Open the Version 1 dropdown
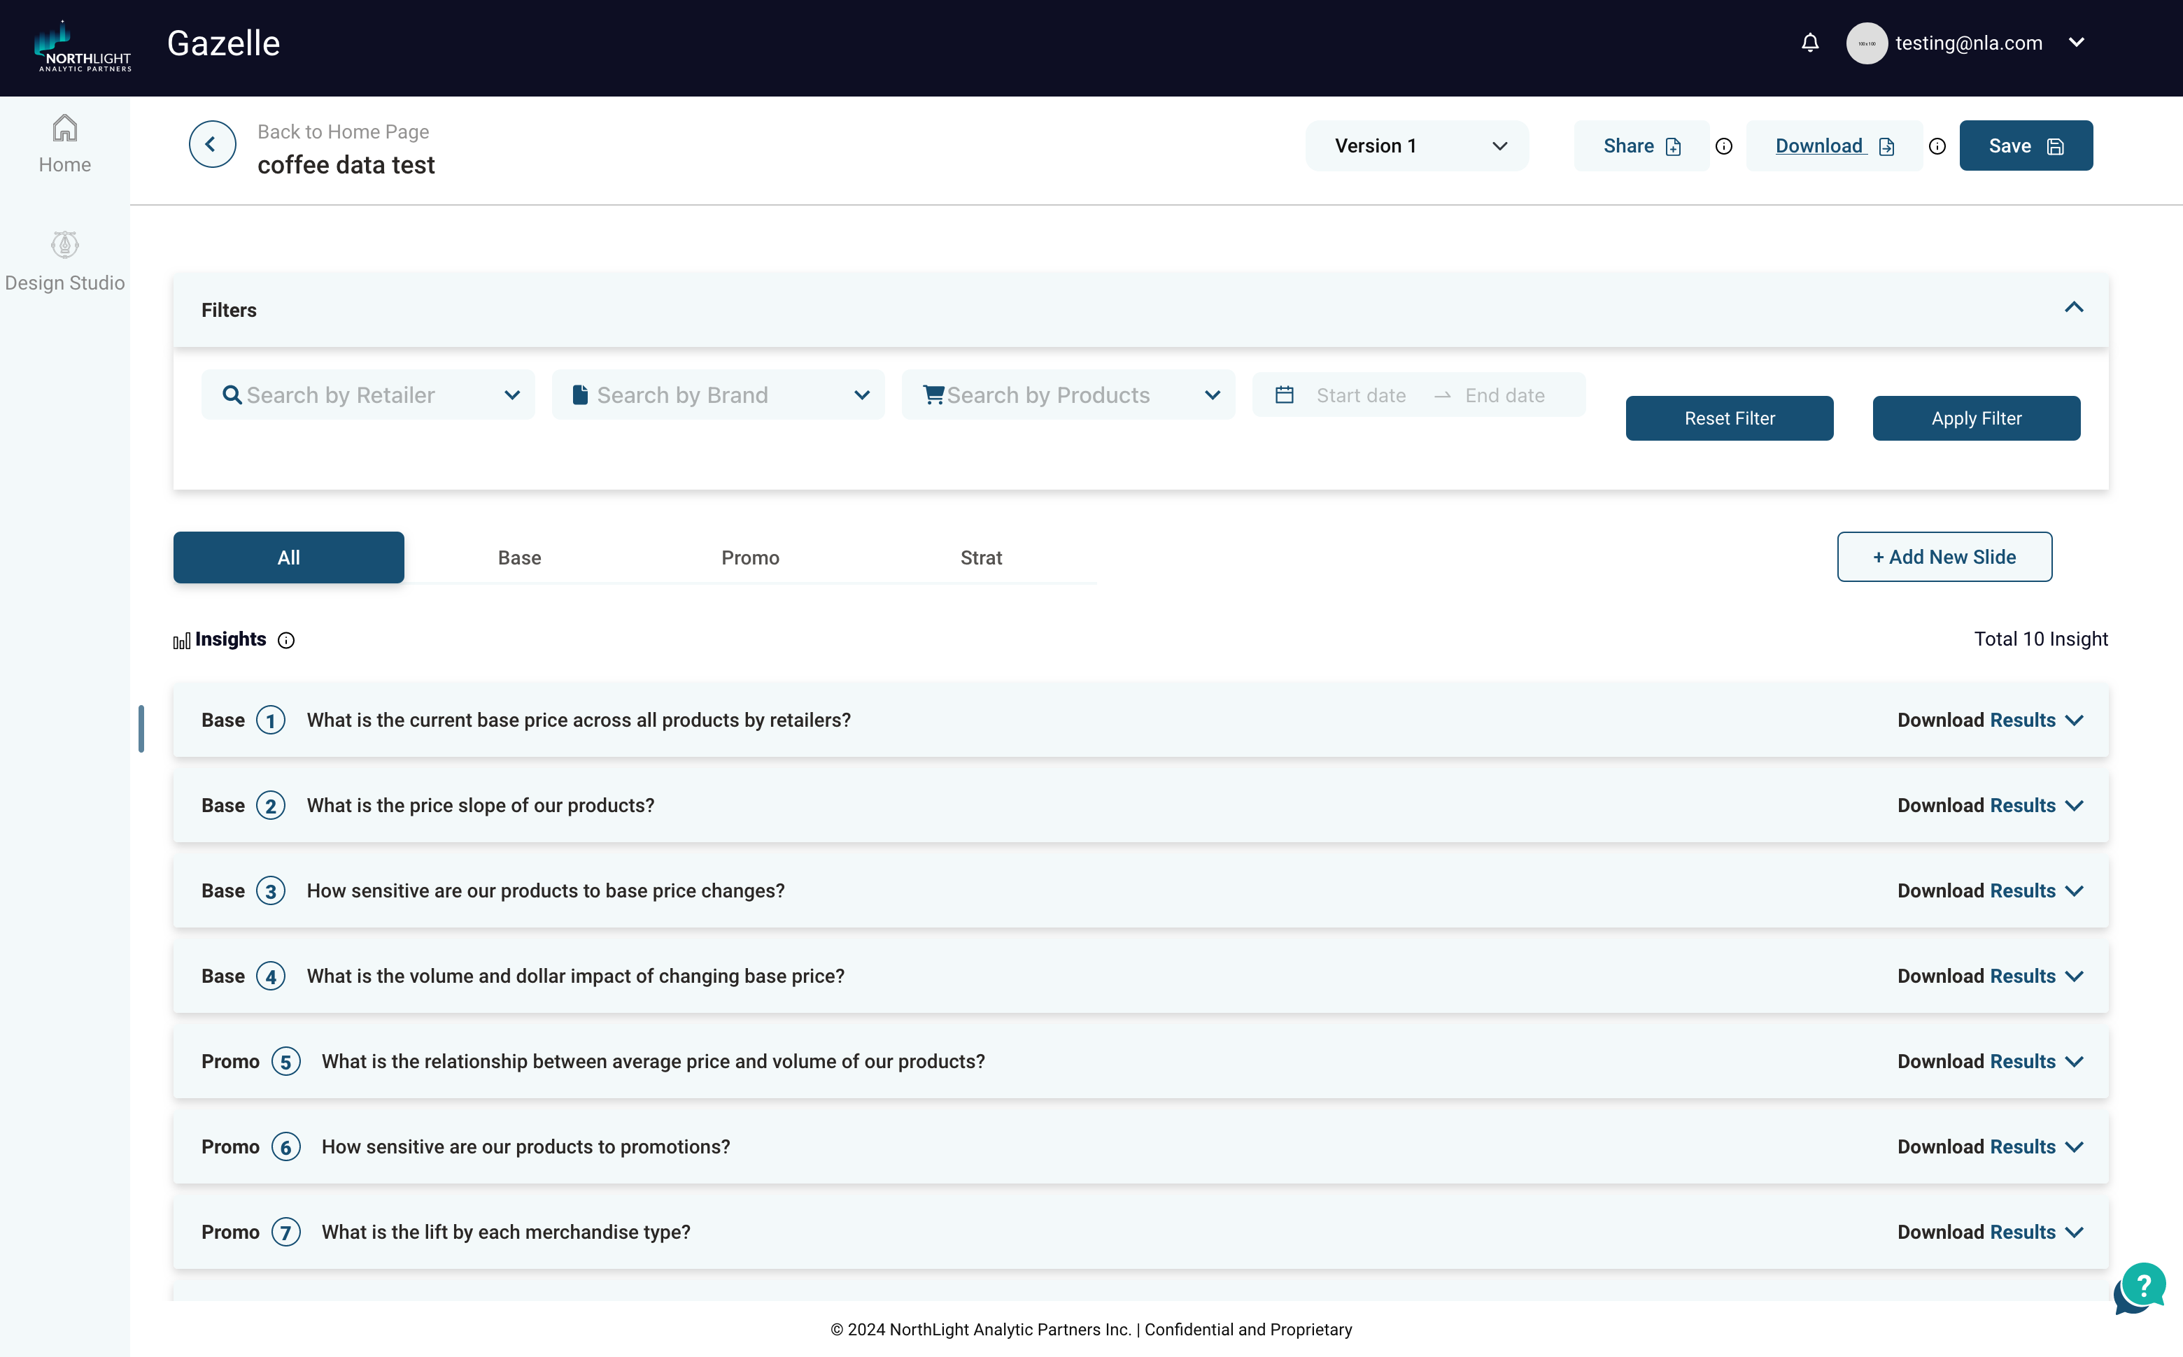Screen dimensions: 2183x1357 click(1416, 145)
